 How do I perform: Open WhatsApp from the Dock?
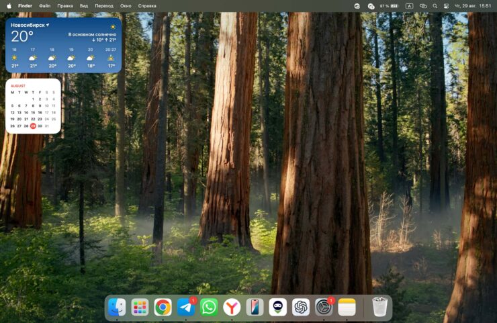tap(209, 307)
